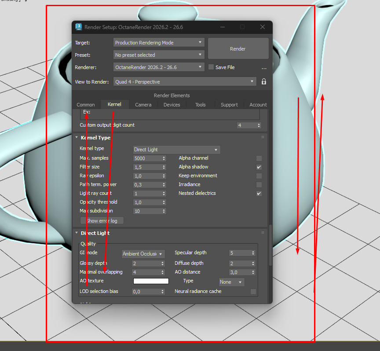Click the Glossy depth spinner arrows
This screenshot has height=351, width=380.
(x=163, y=263)
